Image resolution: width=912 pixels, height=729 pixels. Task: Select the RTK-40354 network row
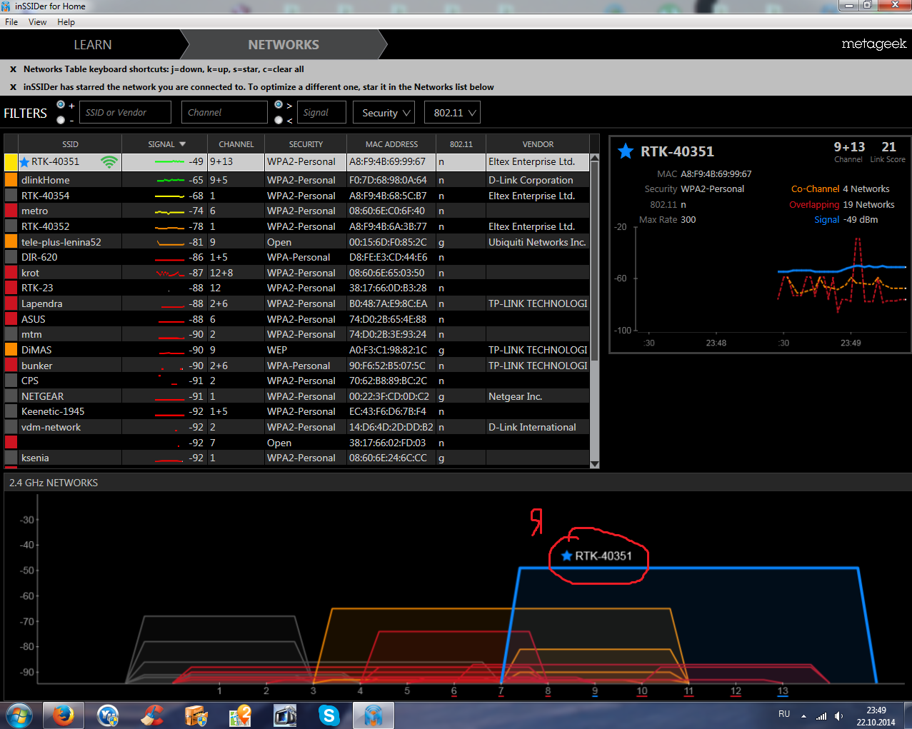point(297,196)
